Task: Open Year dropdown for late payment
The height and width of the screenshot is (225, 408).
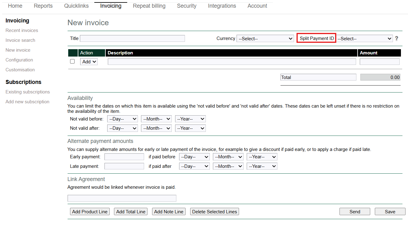Action: pyautogui.click(x=262, y=166)
